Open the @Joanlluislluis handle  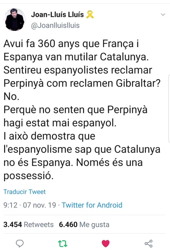(55, 26)
